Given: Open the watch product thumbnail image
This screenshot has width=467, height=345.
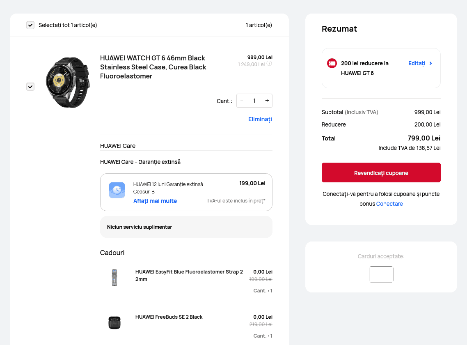Looking at the screenshot, I should [x=68, y=82].
